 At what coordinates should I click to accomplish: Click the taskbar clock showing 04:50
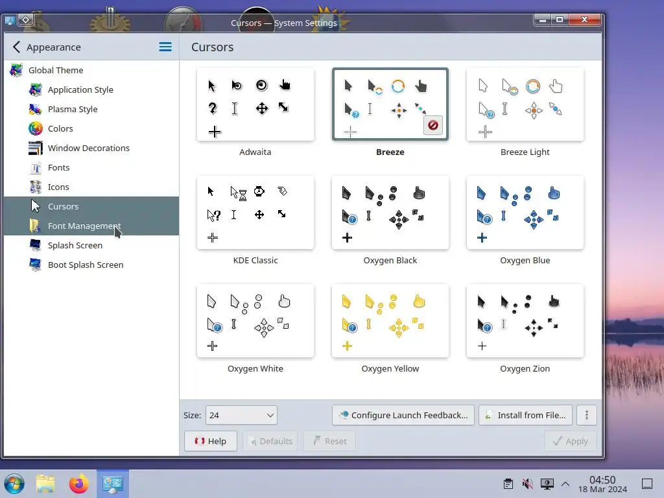(x=602, y=484)
